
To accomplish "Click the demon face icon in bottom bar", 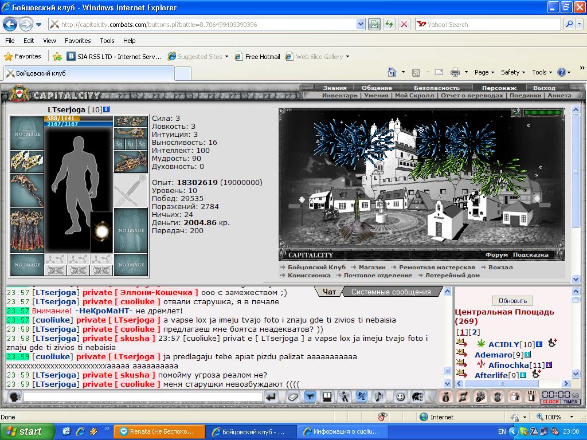I will pyautogui.click(x=498, y=396).
